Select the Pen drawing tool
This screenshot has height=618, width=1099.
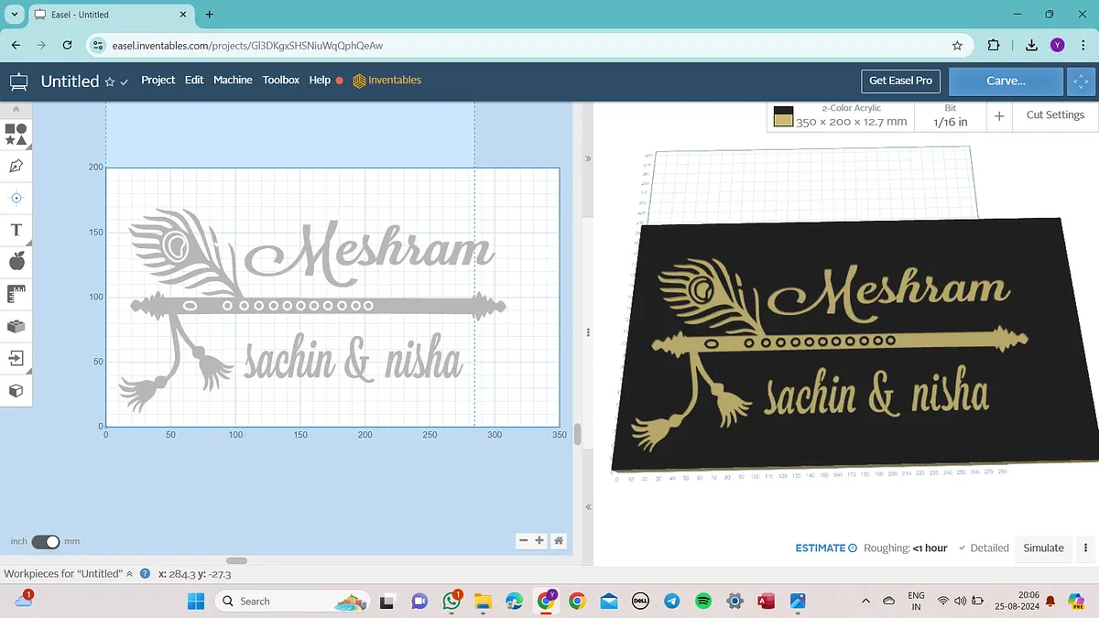(16, 166)
